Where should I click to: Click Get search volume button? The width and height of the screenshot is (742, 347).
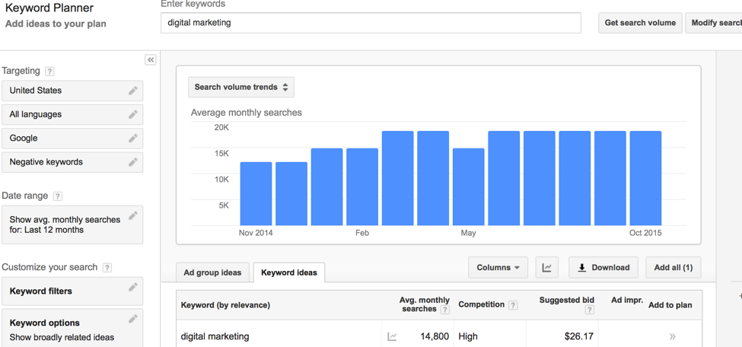coord(640,23)
